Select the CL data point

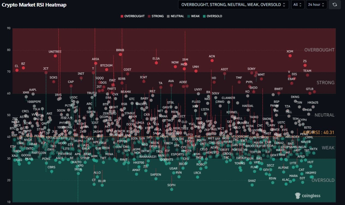click(17, 70)
